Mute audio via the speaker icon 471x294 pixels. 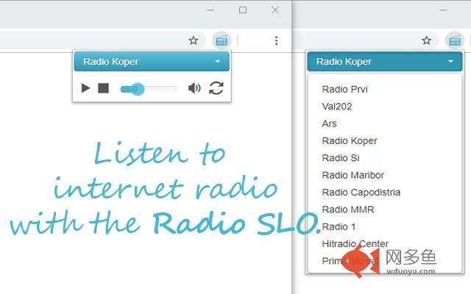[x=194, y=88]
